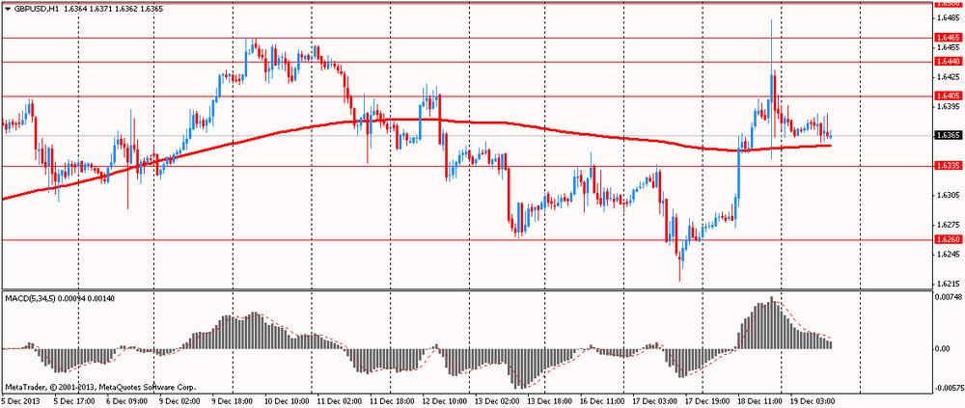965x408 pixels.
Task: Click the highest MACD histogram bar near 18 Dec
Action: 772,323
